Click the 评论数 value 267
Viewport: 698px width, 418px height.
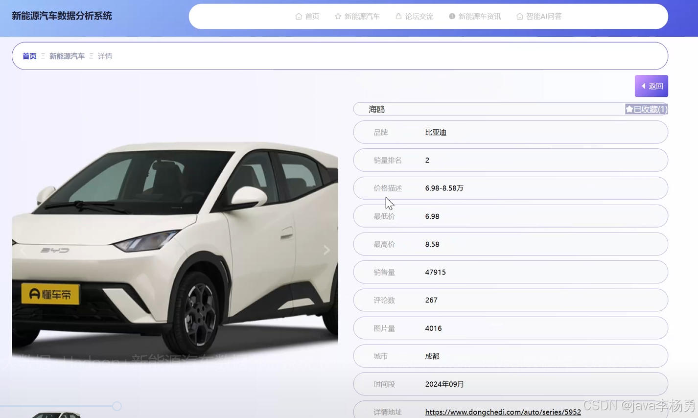click(x=431, y=300)
